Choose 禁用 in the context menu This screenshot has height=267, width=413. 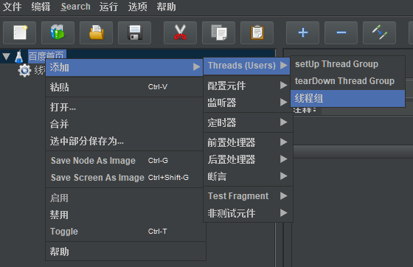coord(125,215)
